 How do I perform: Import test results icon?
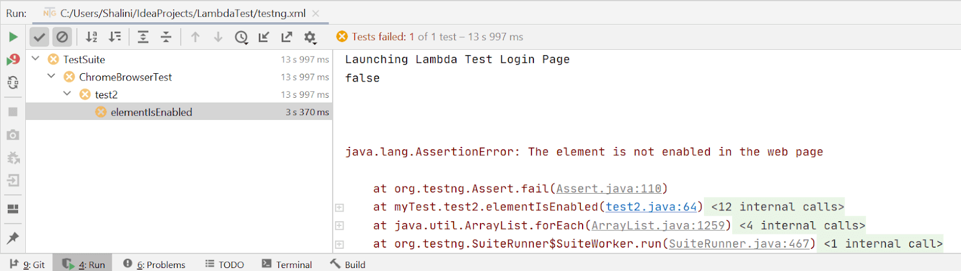(x=264, y=37)
